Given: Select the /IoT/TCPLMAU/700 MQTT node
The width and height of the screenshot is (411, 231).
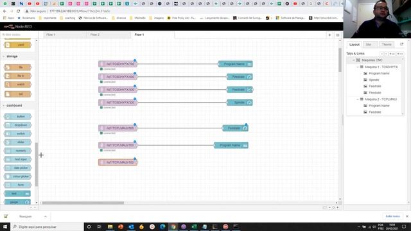Looking at the screenshot, I should [x=118, y=145].
